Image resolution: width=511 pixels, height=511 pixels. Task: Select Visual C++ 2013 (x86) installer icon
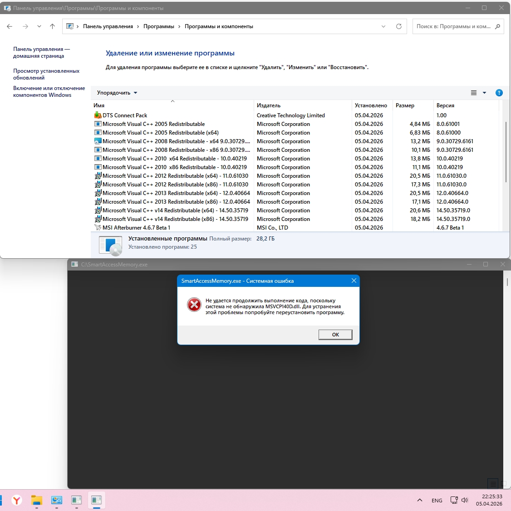[98, 202]
